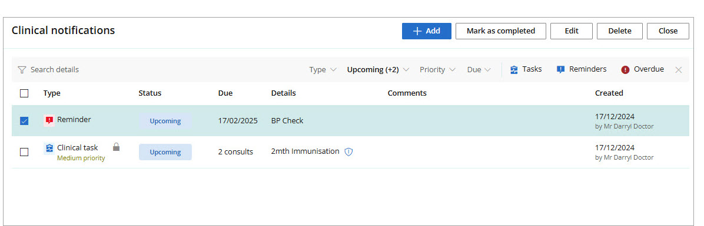
Task: Open the Type filter dropdown
Action: [323, 70]
